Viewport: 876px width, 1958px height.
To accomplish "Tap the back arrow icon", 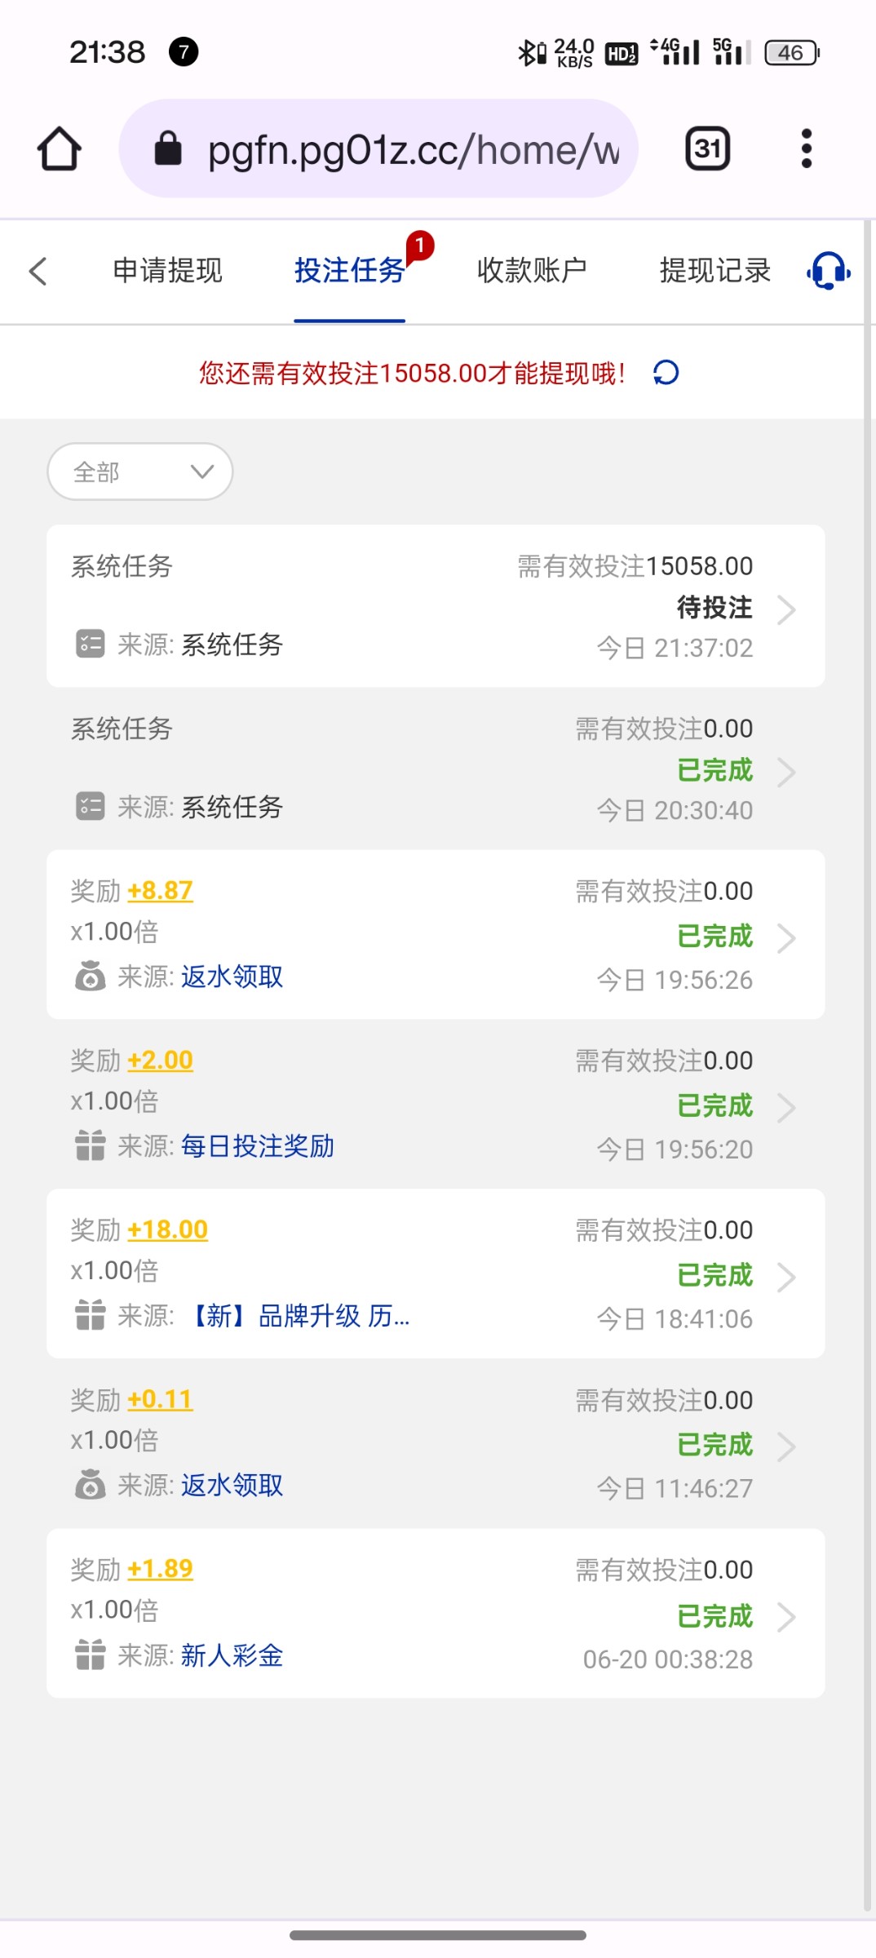I will 38,271.
